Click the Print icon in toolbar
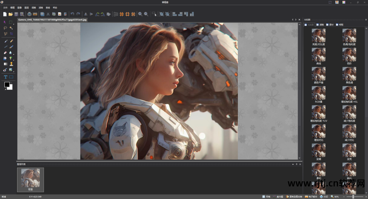The image size is (368, 199). (29, 14)
